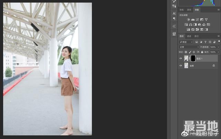Click the Vibrance triangle adjustment icon

click(206, 20)
